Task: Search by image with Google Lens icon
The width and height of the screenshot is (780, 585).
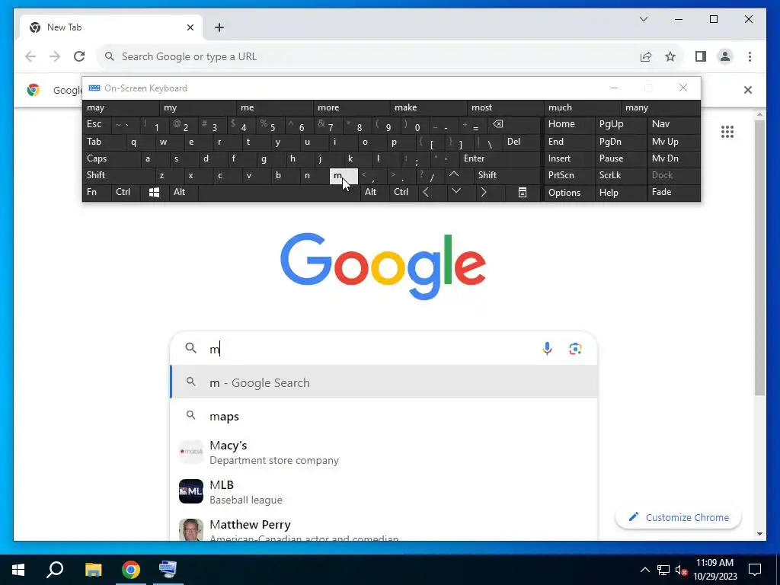Action: tap(575, 349)
